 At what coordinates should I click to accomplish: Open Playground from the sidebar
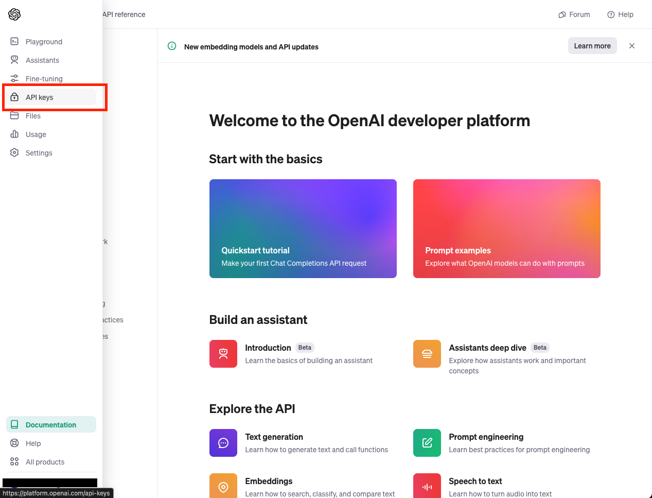44,42
